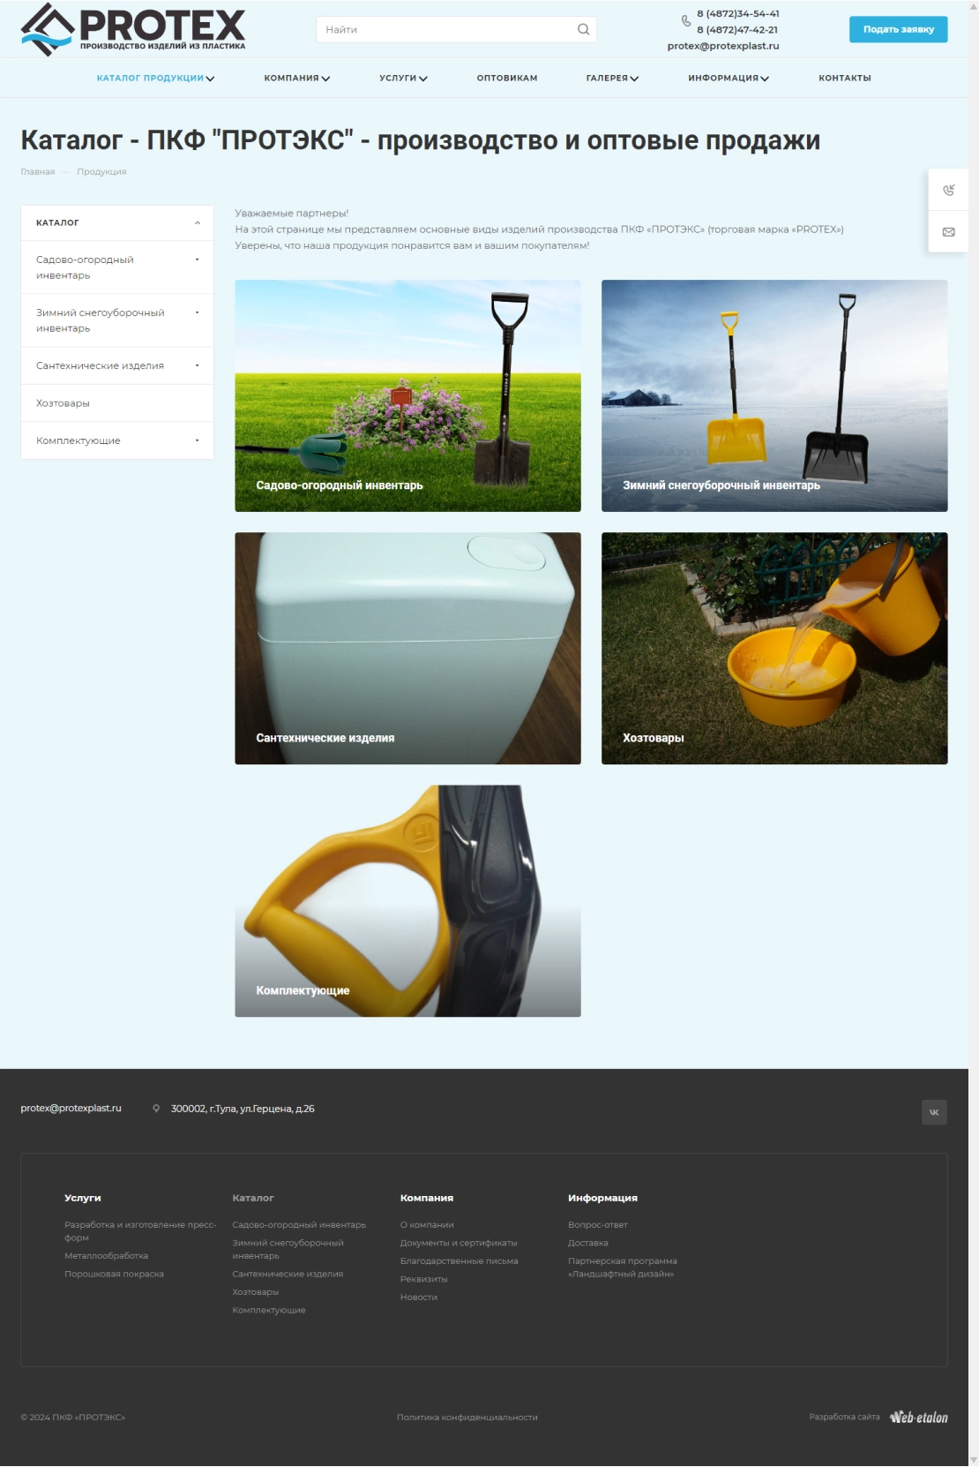Collapse the sidebar Каталог panel
979x1467 pixels.
198,222
